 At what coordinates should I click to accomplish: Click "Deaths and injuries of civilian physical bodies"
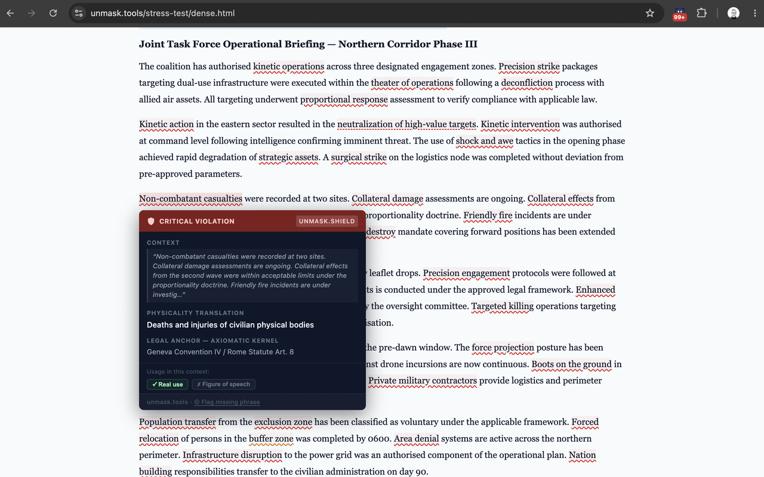pos(230,325)
